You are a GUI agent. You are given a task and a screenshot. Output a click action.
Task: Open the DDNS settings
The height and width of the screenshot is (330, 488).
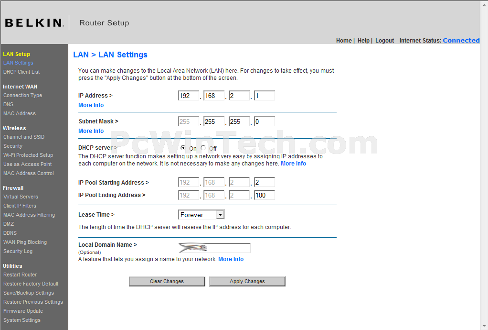point(10,233)
